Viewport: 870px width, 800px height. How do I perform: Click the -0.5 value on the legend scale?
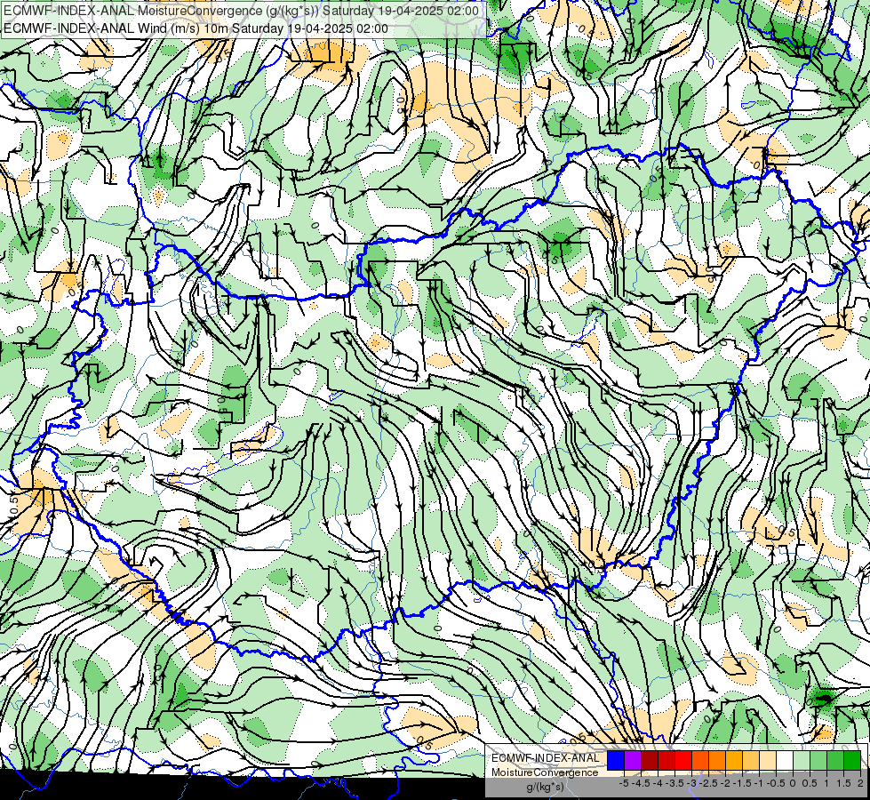[x=776, y=783]
